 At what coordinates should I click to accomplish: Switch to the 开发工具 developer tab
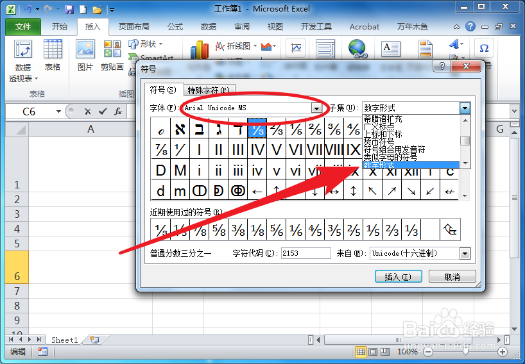tap(316, 27)
